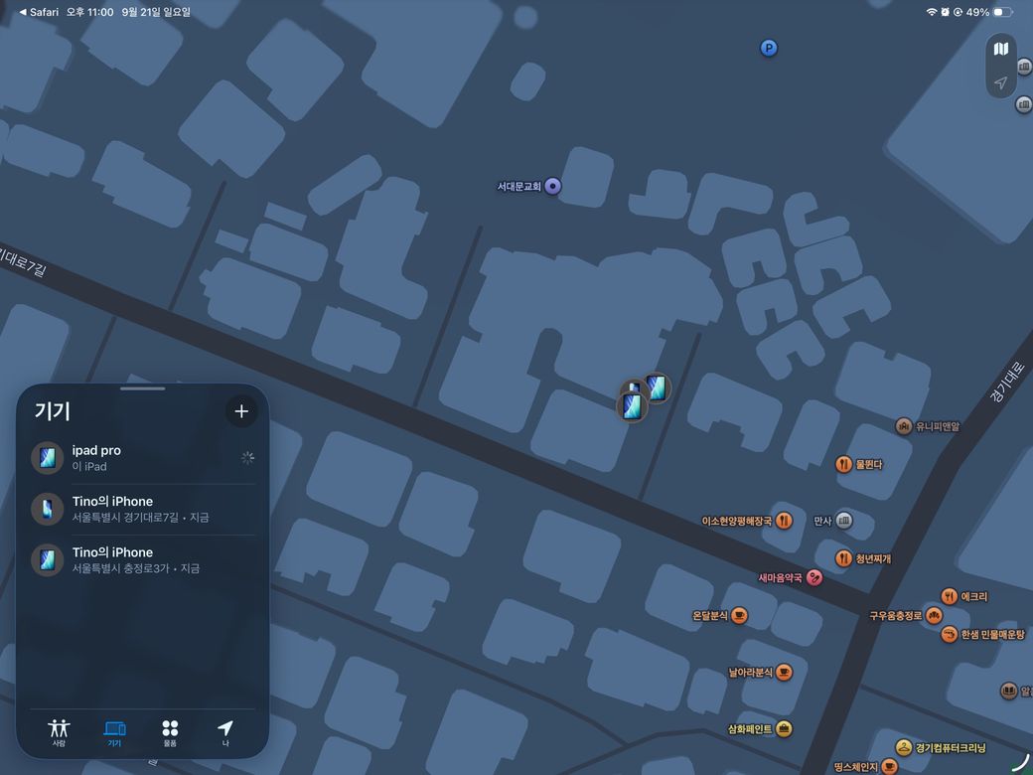
Task: Open the 나 (Me) tab
Action: (225, 732)
